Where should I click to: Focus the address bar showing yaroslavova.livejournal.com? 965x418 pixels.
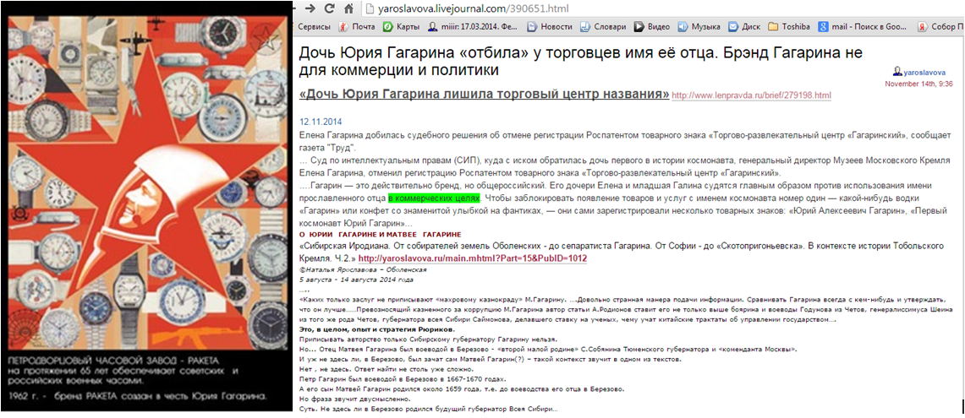pyautogui.click(x=661, y=8)
